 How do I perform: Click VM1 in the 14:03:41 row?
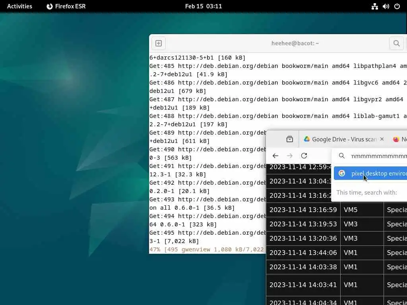[362, 285]
